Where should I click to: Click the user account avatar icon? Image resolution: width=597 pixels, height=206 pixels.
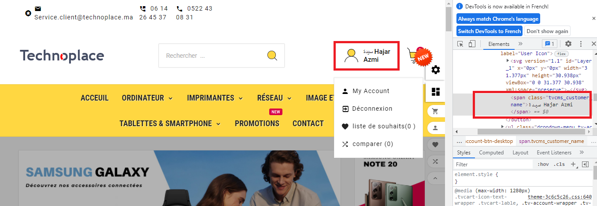coord(351,56)
